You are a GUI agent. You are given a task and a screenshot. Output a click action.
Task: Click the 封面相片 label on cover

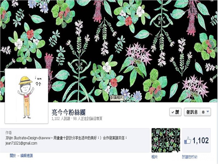117,98
